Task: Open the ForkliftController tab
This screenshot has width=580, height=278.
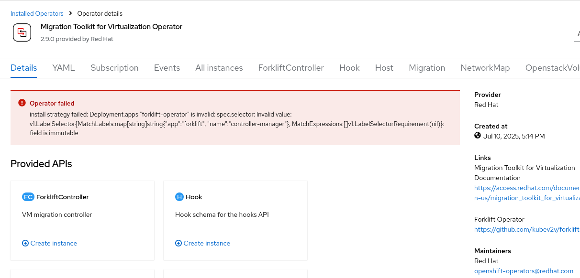Action: pos(291,68)
